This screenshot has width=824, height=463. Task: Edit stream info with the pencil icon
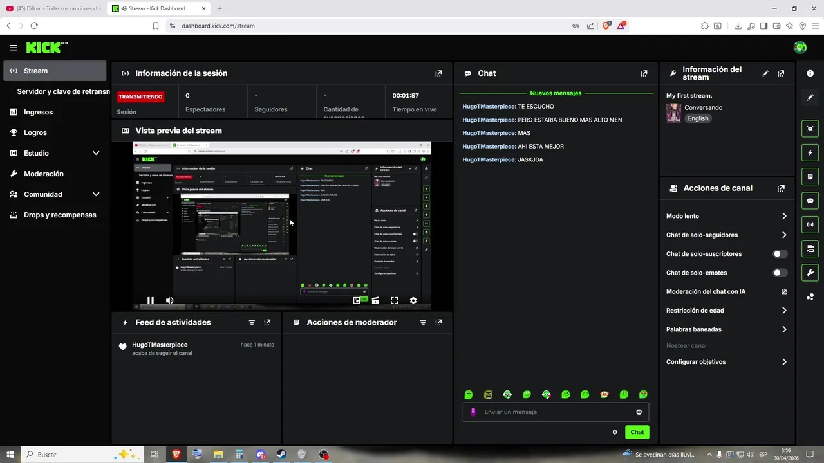point(765,73)
